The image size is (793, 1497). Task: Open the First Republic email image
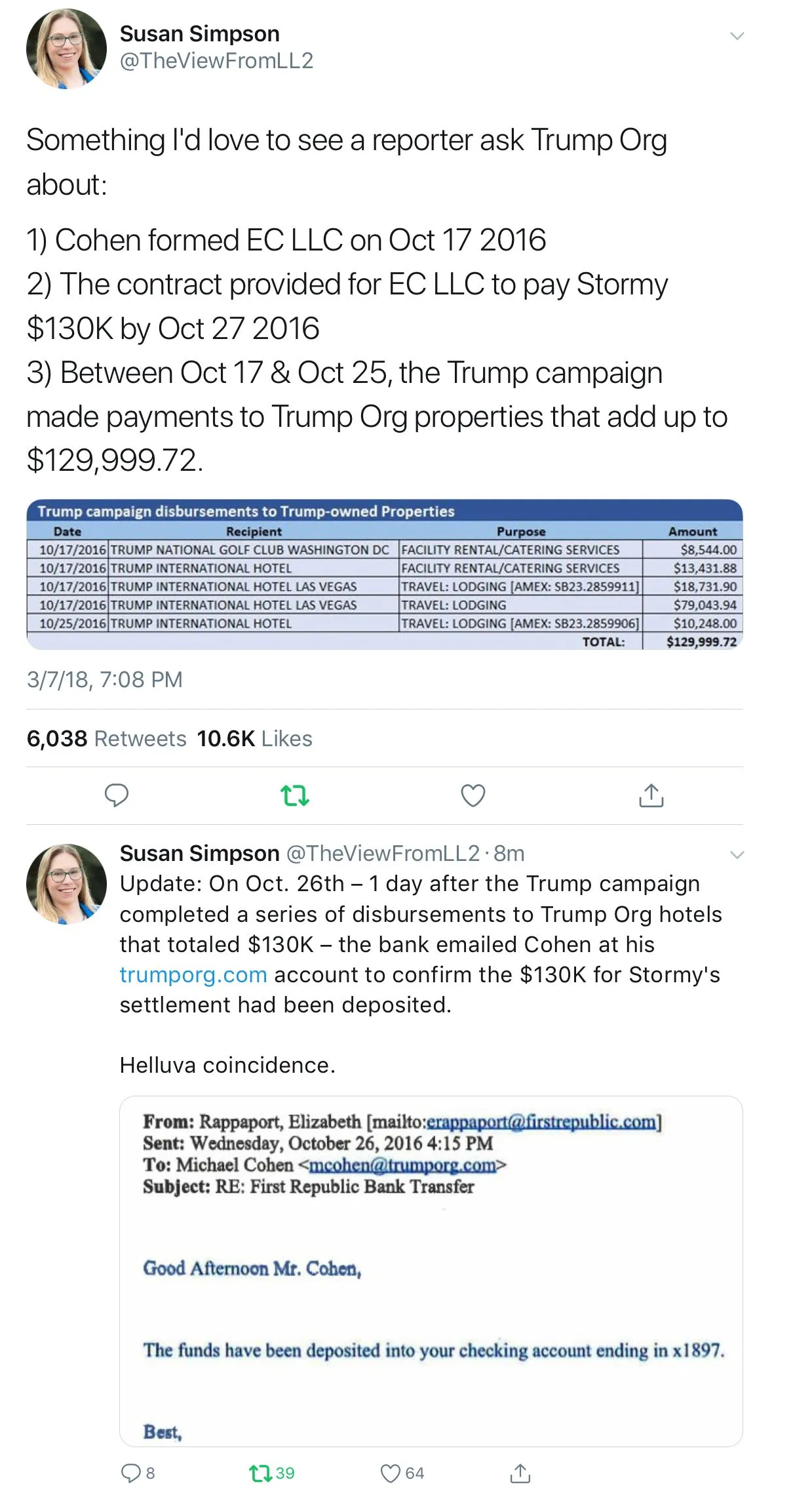pos(431,1271)
